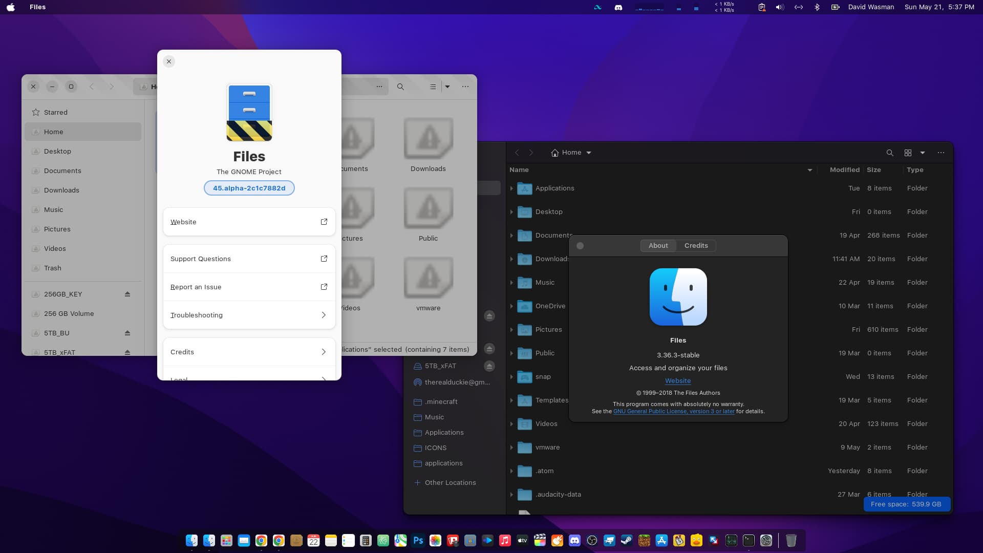This screenshot has height=553, width=983.
Task: Click the Modified column header
Action: (x=844, y=170)
